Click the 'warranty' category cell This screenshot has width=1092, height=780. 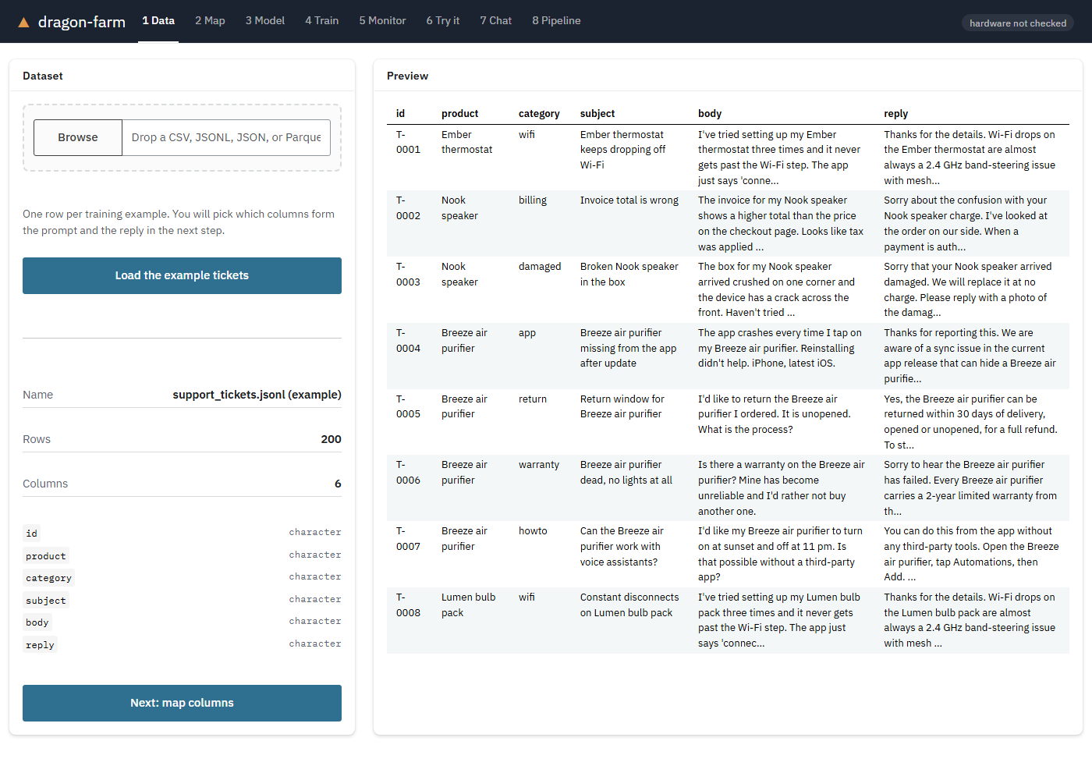[x=539, y=465]
